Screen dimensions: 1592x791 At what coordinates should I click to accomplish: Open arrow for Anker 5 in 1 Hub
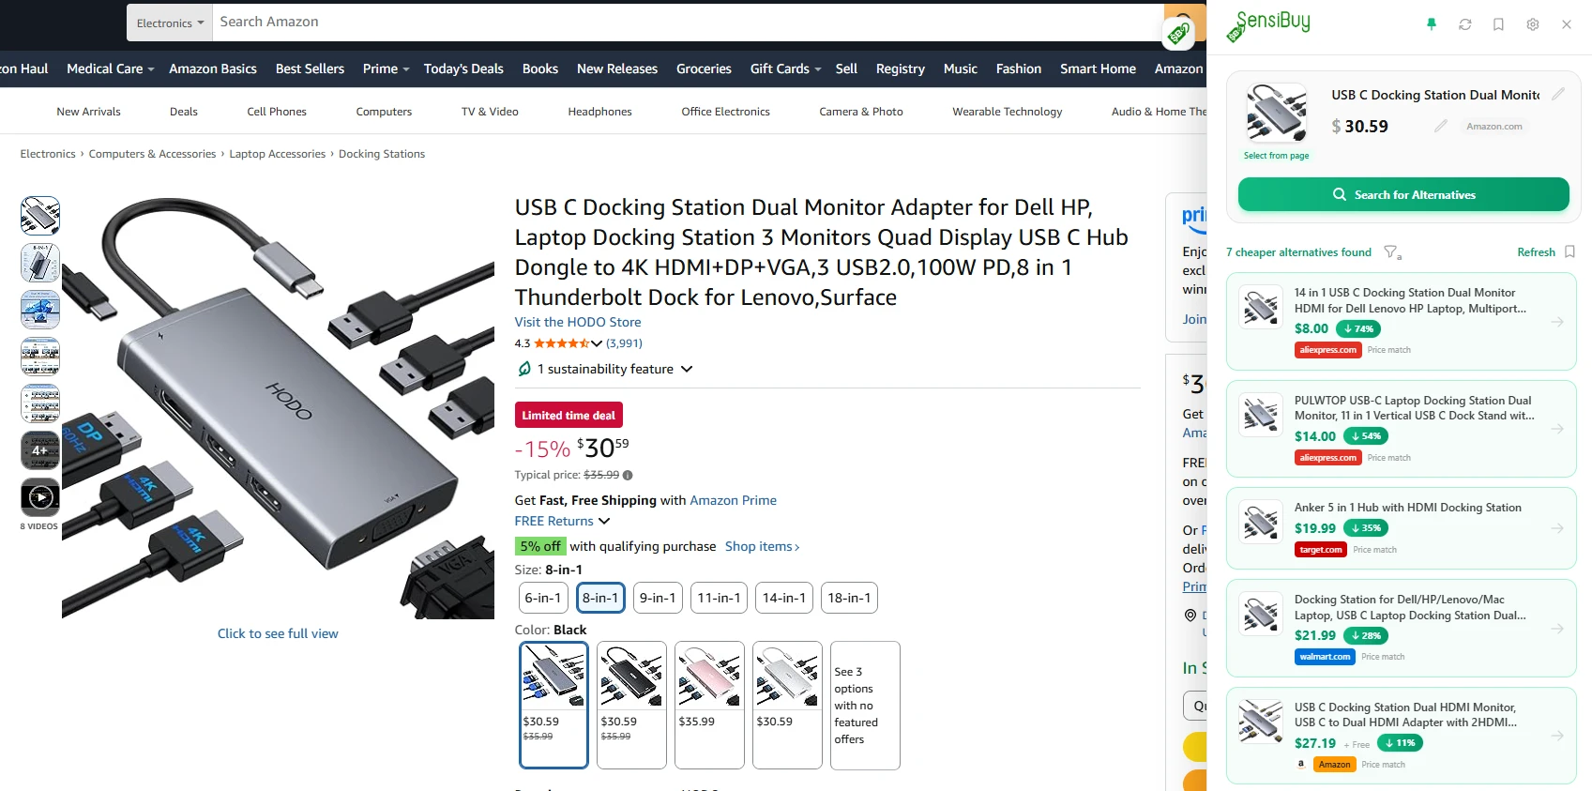[1557, 528]
